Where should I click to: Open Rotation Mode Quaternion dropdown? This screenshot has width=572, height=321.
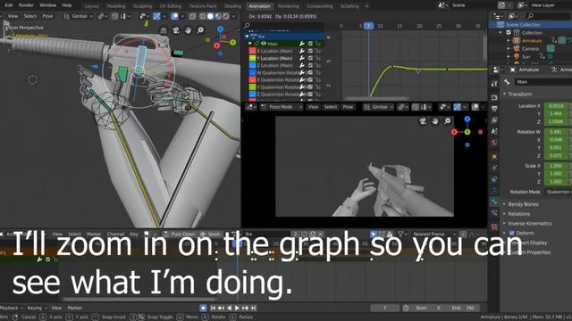558,192
